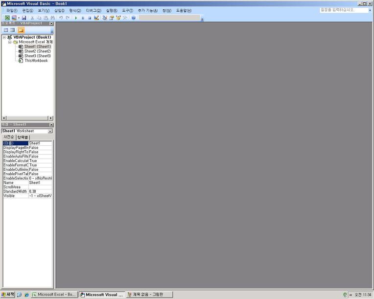The height and width of the screenshot is (299, 374).
Task: Open the 디버그(D) Debug menu
Action: [93, 10]
